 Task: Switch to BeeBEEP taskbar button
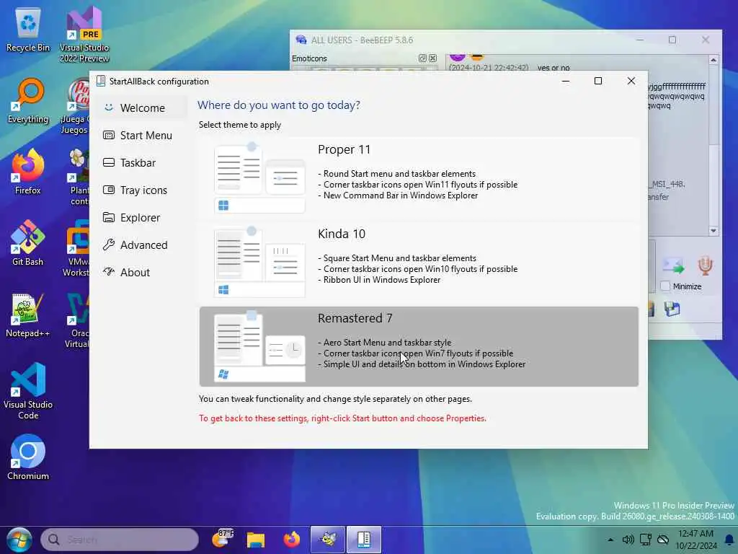pyautogui.click(x=328, y=540)
